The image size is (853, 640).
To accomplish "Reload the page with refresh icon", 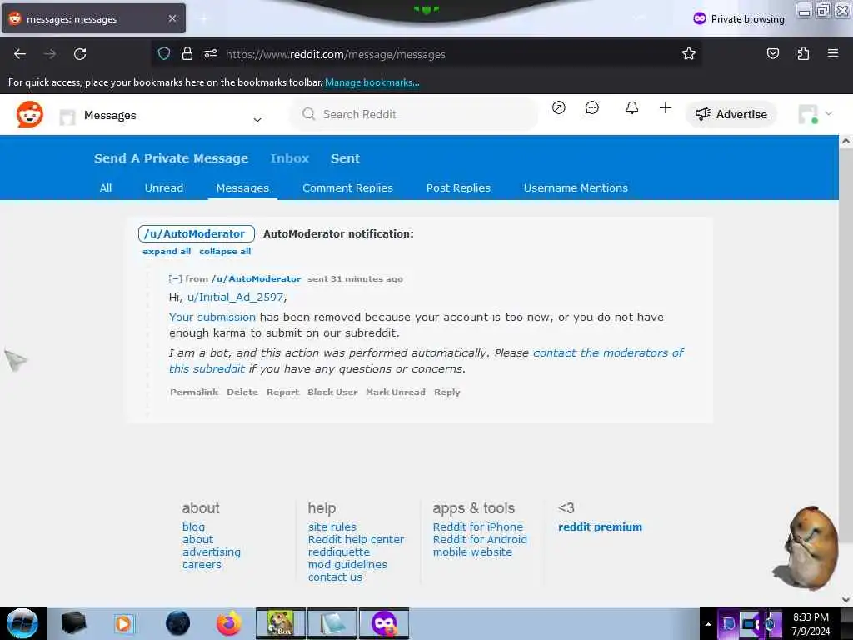I will tap(80, 54).
